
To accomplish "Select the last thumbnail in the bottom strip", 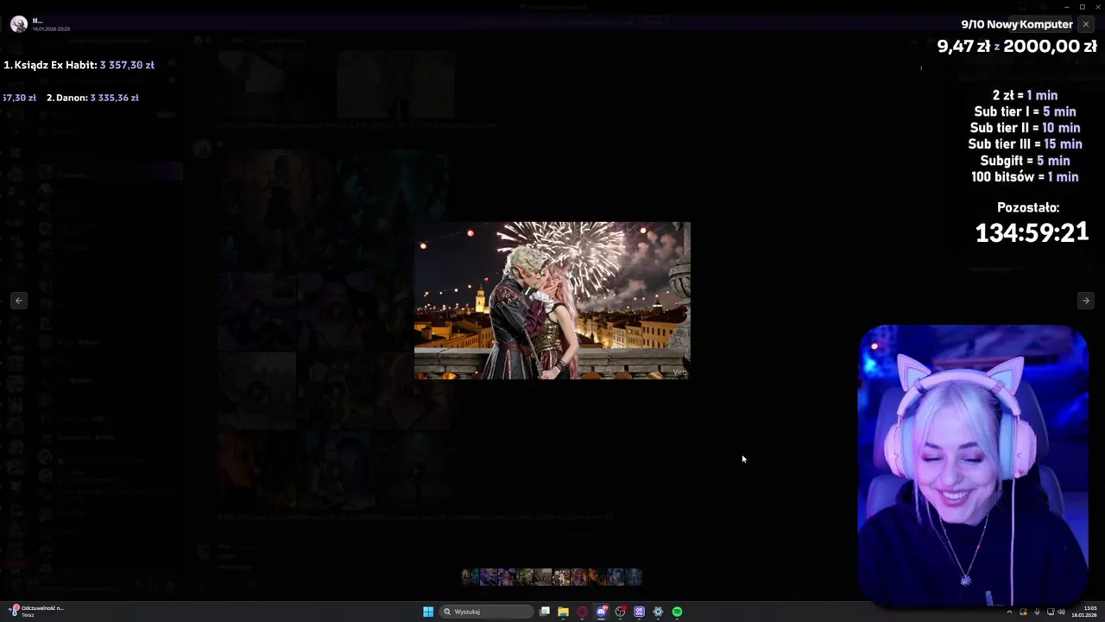I will (634, 577).
